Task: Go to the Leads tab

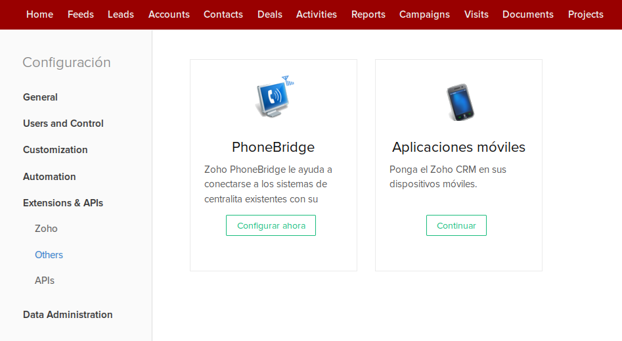Action: pyautogui.click(x=121, y=14)
